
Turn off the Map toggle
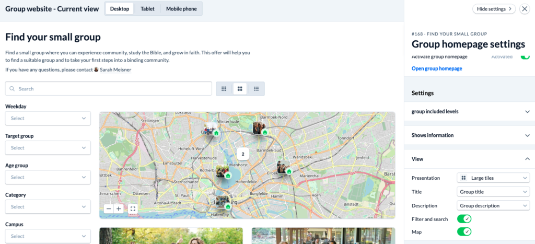point(464,231)
